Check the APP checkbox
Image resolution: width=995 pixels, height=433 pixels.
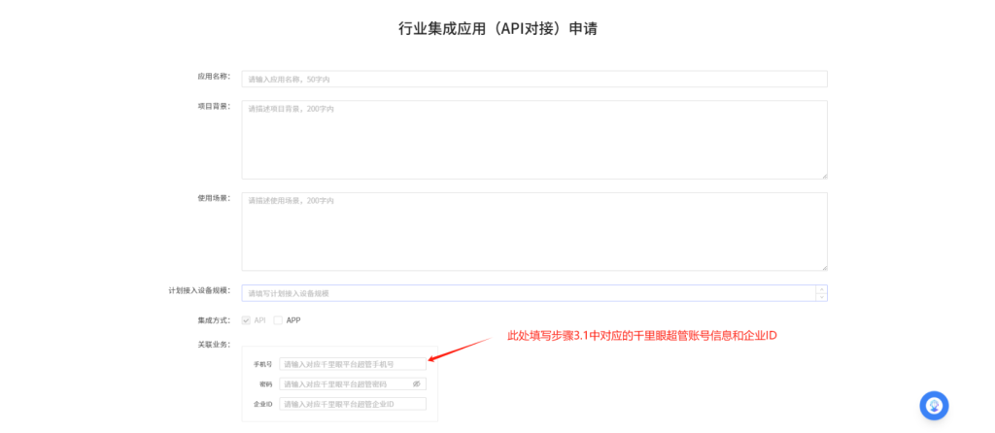point(278,320)
